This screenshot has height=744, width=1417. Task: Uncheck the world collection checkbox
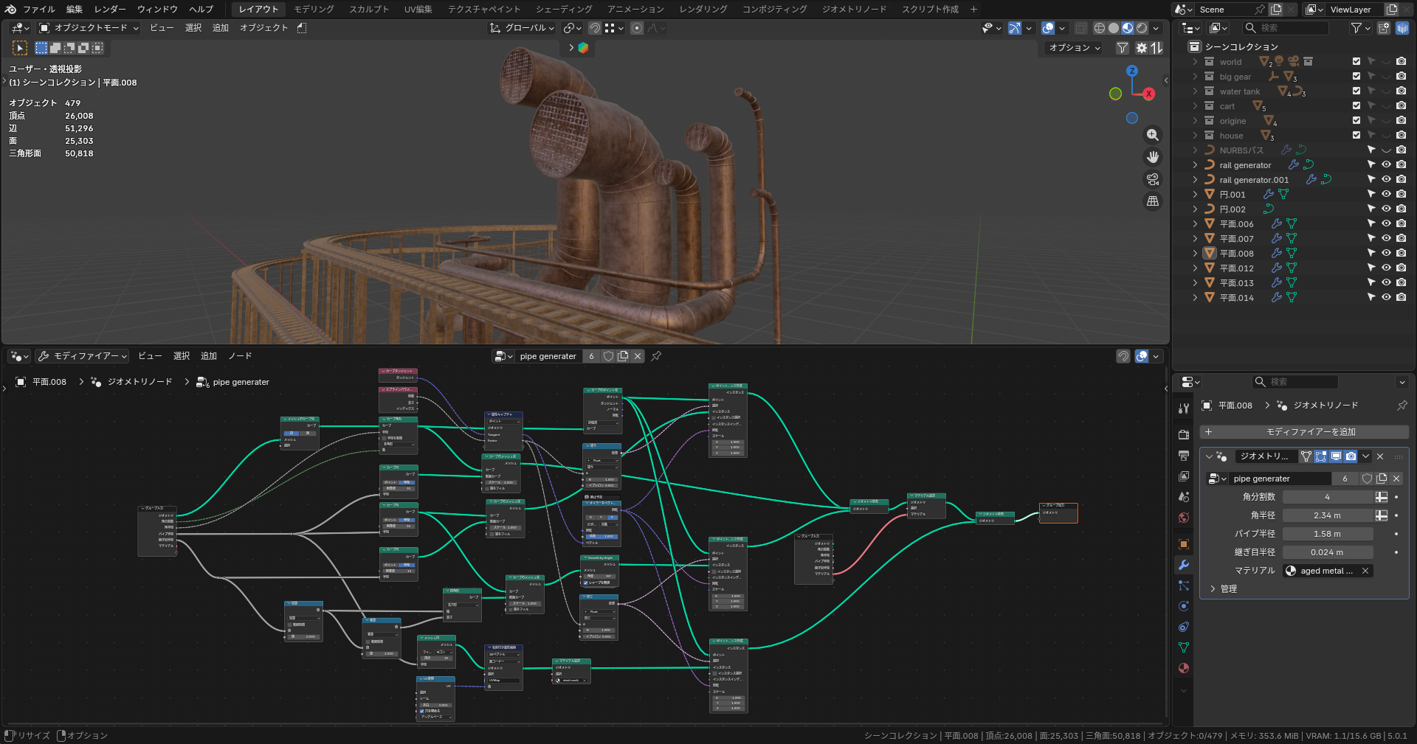click(1356, 62)
